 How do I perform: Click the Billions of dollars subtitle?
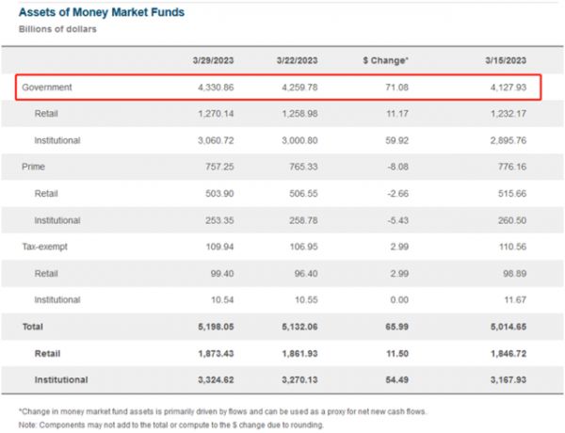(58, 29)
